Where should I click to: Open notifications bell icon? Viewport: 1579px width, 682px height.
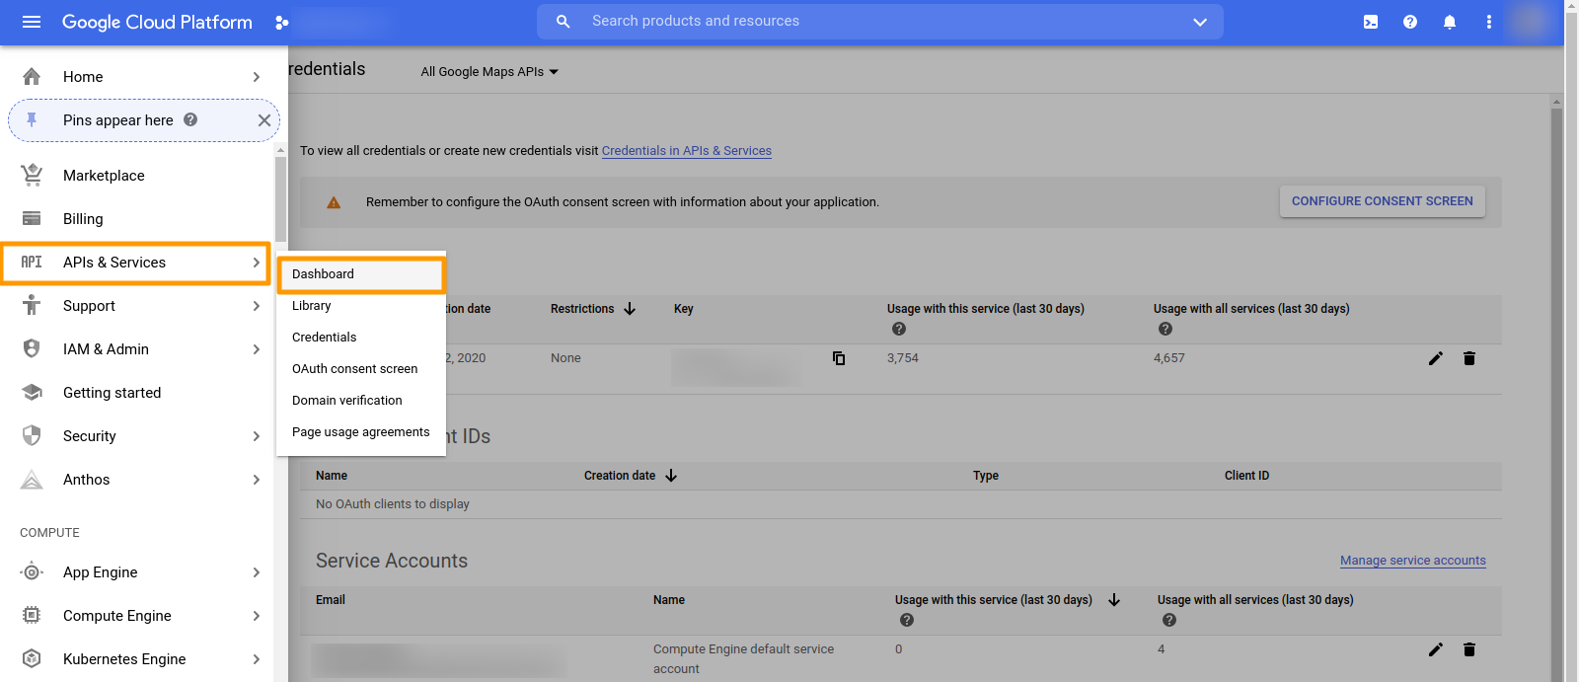[1450, 22]
